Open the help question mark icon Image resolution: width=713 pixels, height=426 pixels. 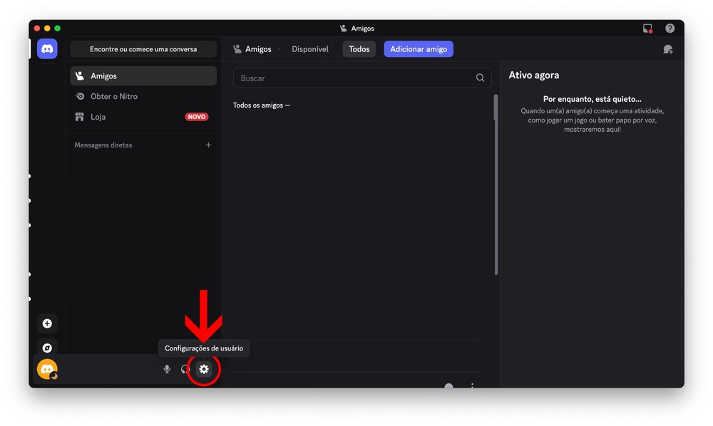tap(670, 28)
